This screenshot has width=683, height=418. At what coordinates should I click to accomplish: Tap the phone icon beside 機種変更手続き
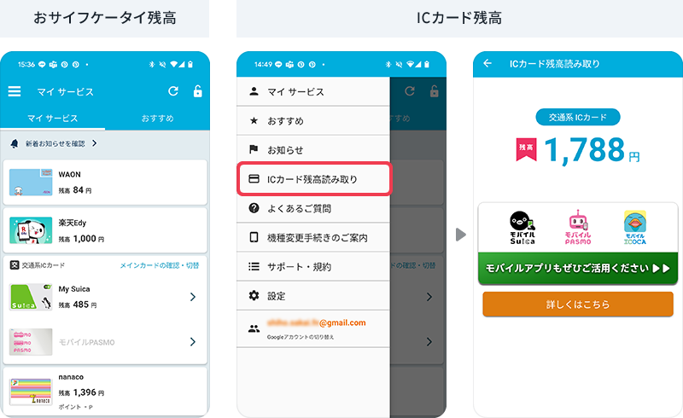coord(254,237)
